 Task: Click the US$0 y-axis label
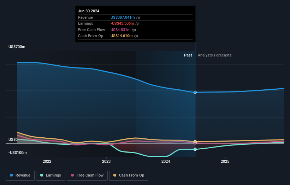coord(13,139)
